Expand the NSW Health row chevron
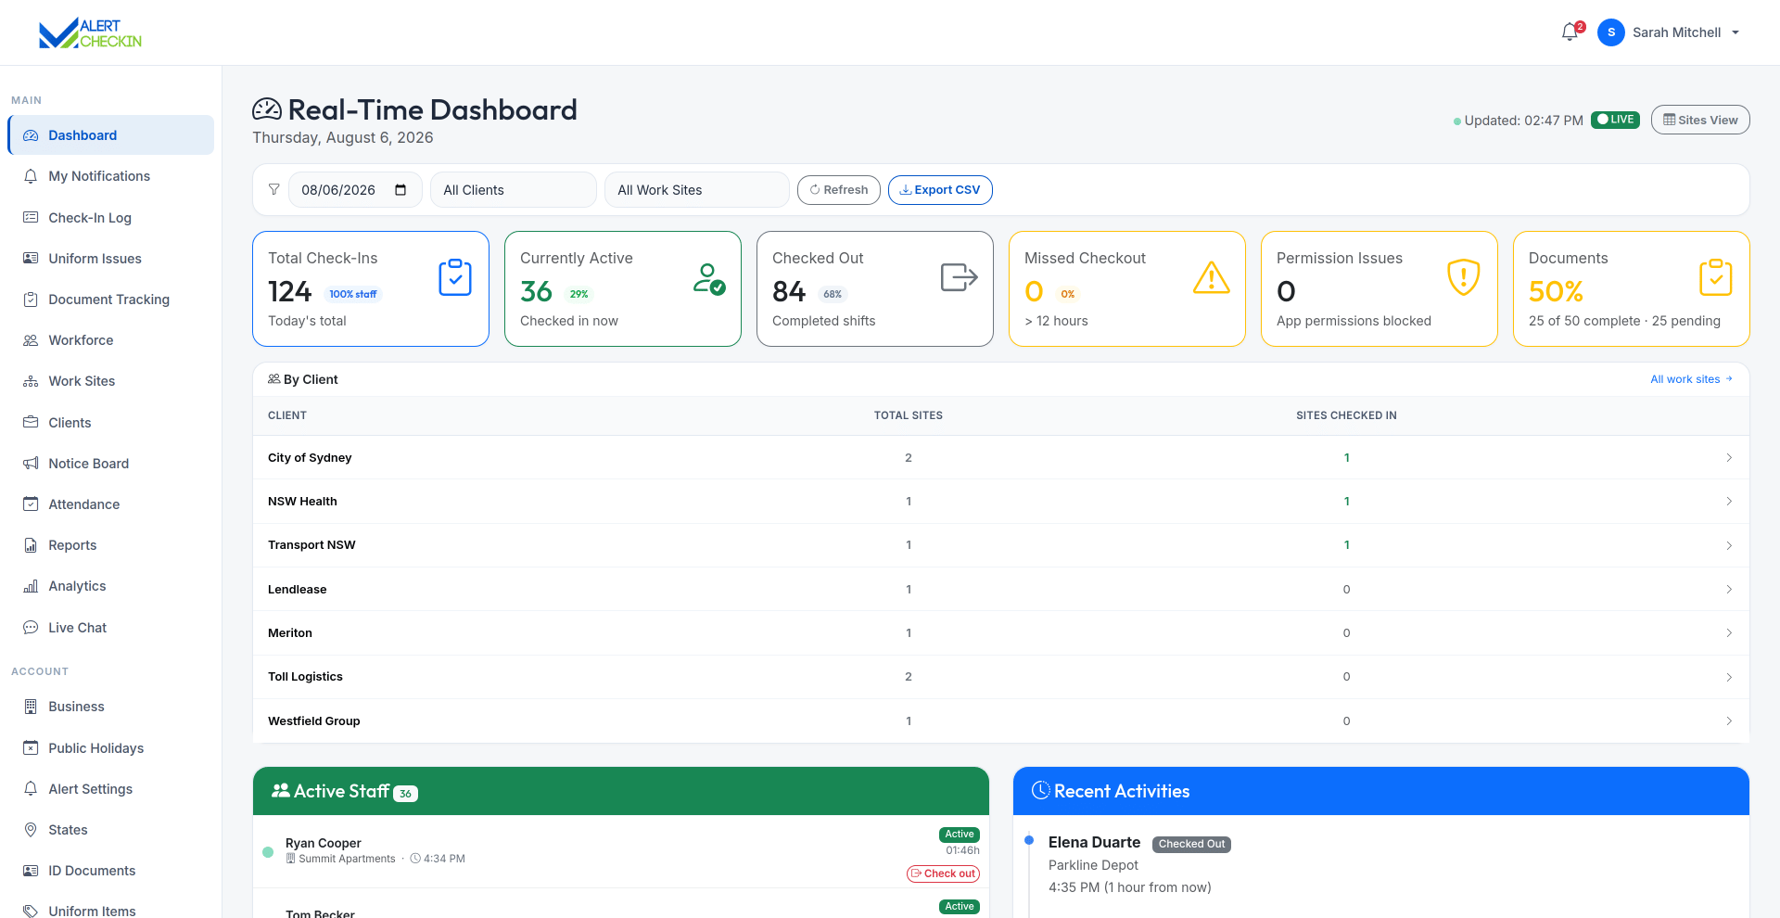This screenshot has height=918, width=1780. [1729, 502]
